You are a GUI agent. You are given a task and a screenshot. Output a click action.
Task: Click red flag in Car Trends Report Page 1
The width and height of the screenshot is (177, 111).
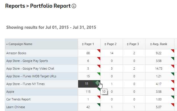99,97
